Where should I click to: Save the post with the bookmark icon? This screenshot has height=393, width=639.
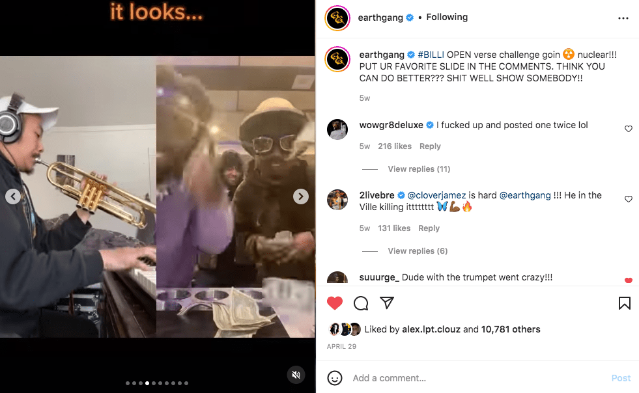tap(624, 303)
